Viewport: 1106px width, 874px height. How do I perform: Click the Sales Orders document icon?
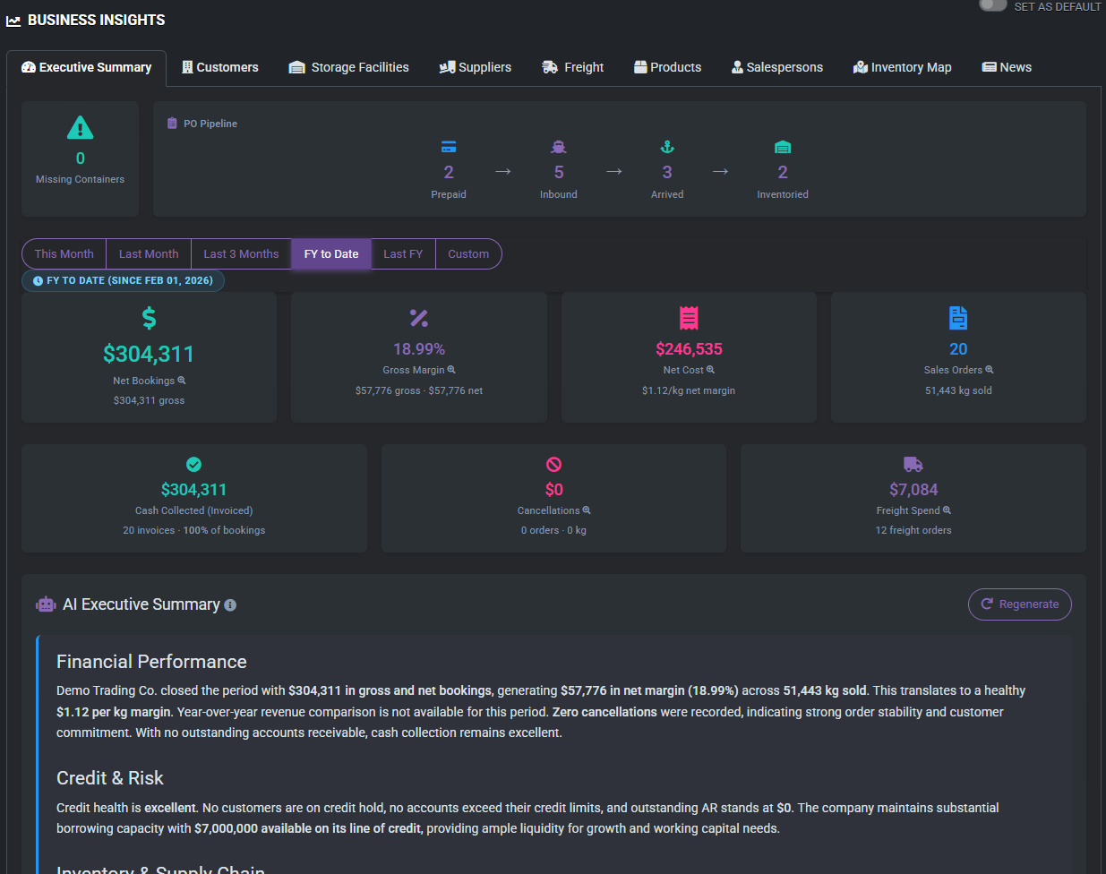[958, 318]
